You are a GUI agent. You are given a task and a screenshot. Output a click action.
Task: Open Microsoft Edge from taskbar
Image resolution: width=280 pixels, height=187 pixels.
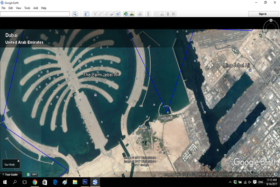(x=55, y=182)
